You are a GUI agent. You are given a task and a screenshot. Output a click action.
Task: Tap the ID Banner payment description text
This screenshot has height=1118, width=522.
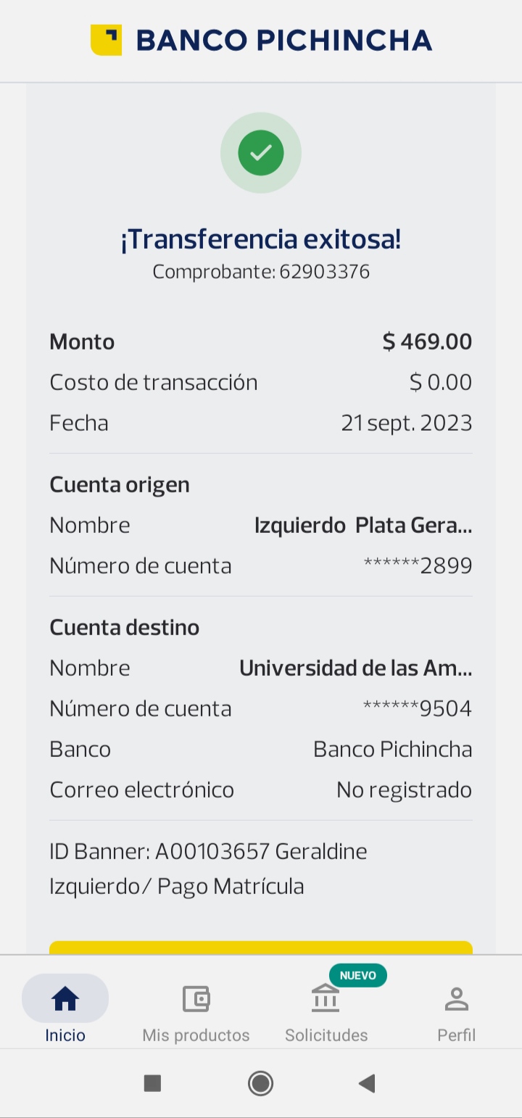(x=208, y=869)
